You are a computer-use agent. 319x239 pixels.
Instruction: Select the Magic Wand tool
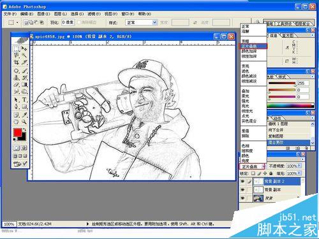coord(24,55)
